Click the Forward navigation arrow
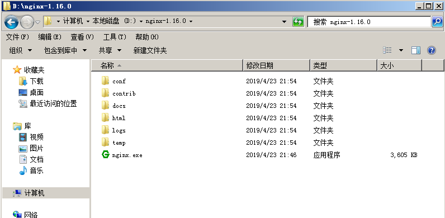445x218 pixels. coord(27,22)
